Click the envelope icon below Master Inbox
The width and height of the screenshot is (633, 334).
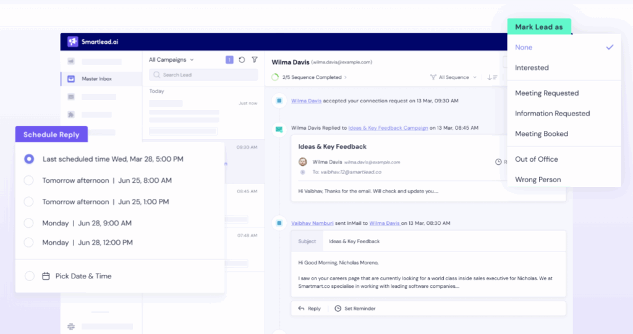pos(71,97)
